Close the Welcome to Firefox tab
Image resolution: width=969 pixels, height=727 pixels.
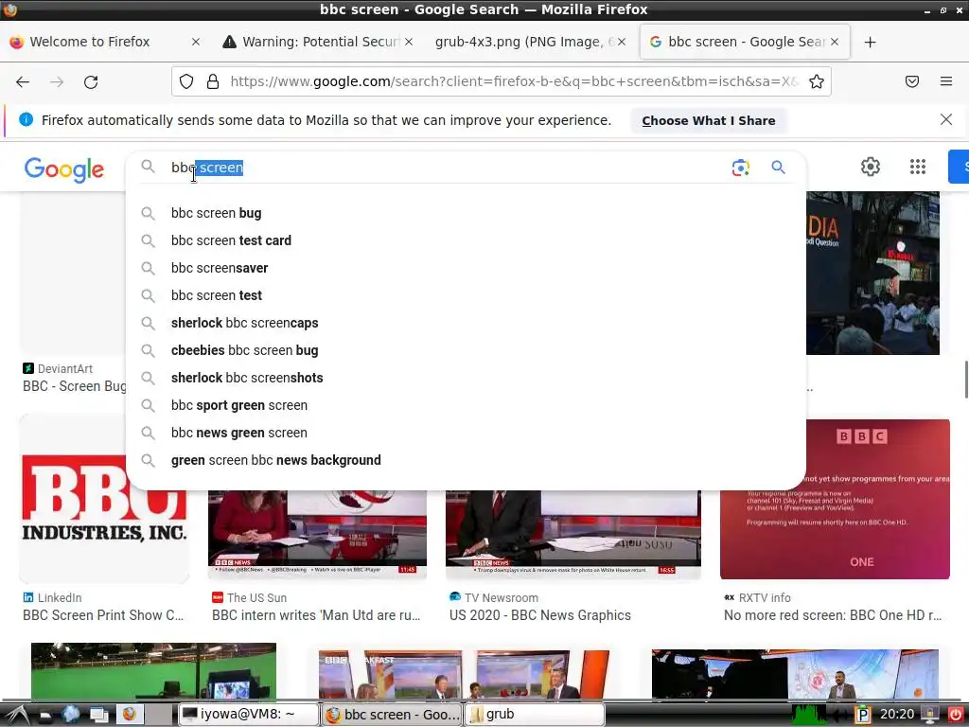[x=195, y=42]
